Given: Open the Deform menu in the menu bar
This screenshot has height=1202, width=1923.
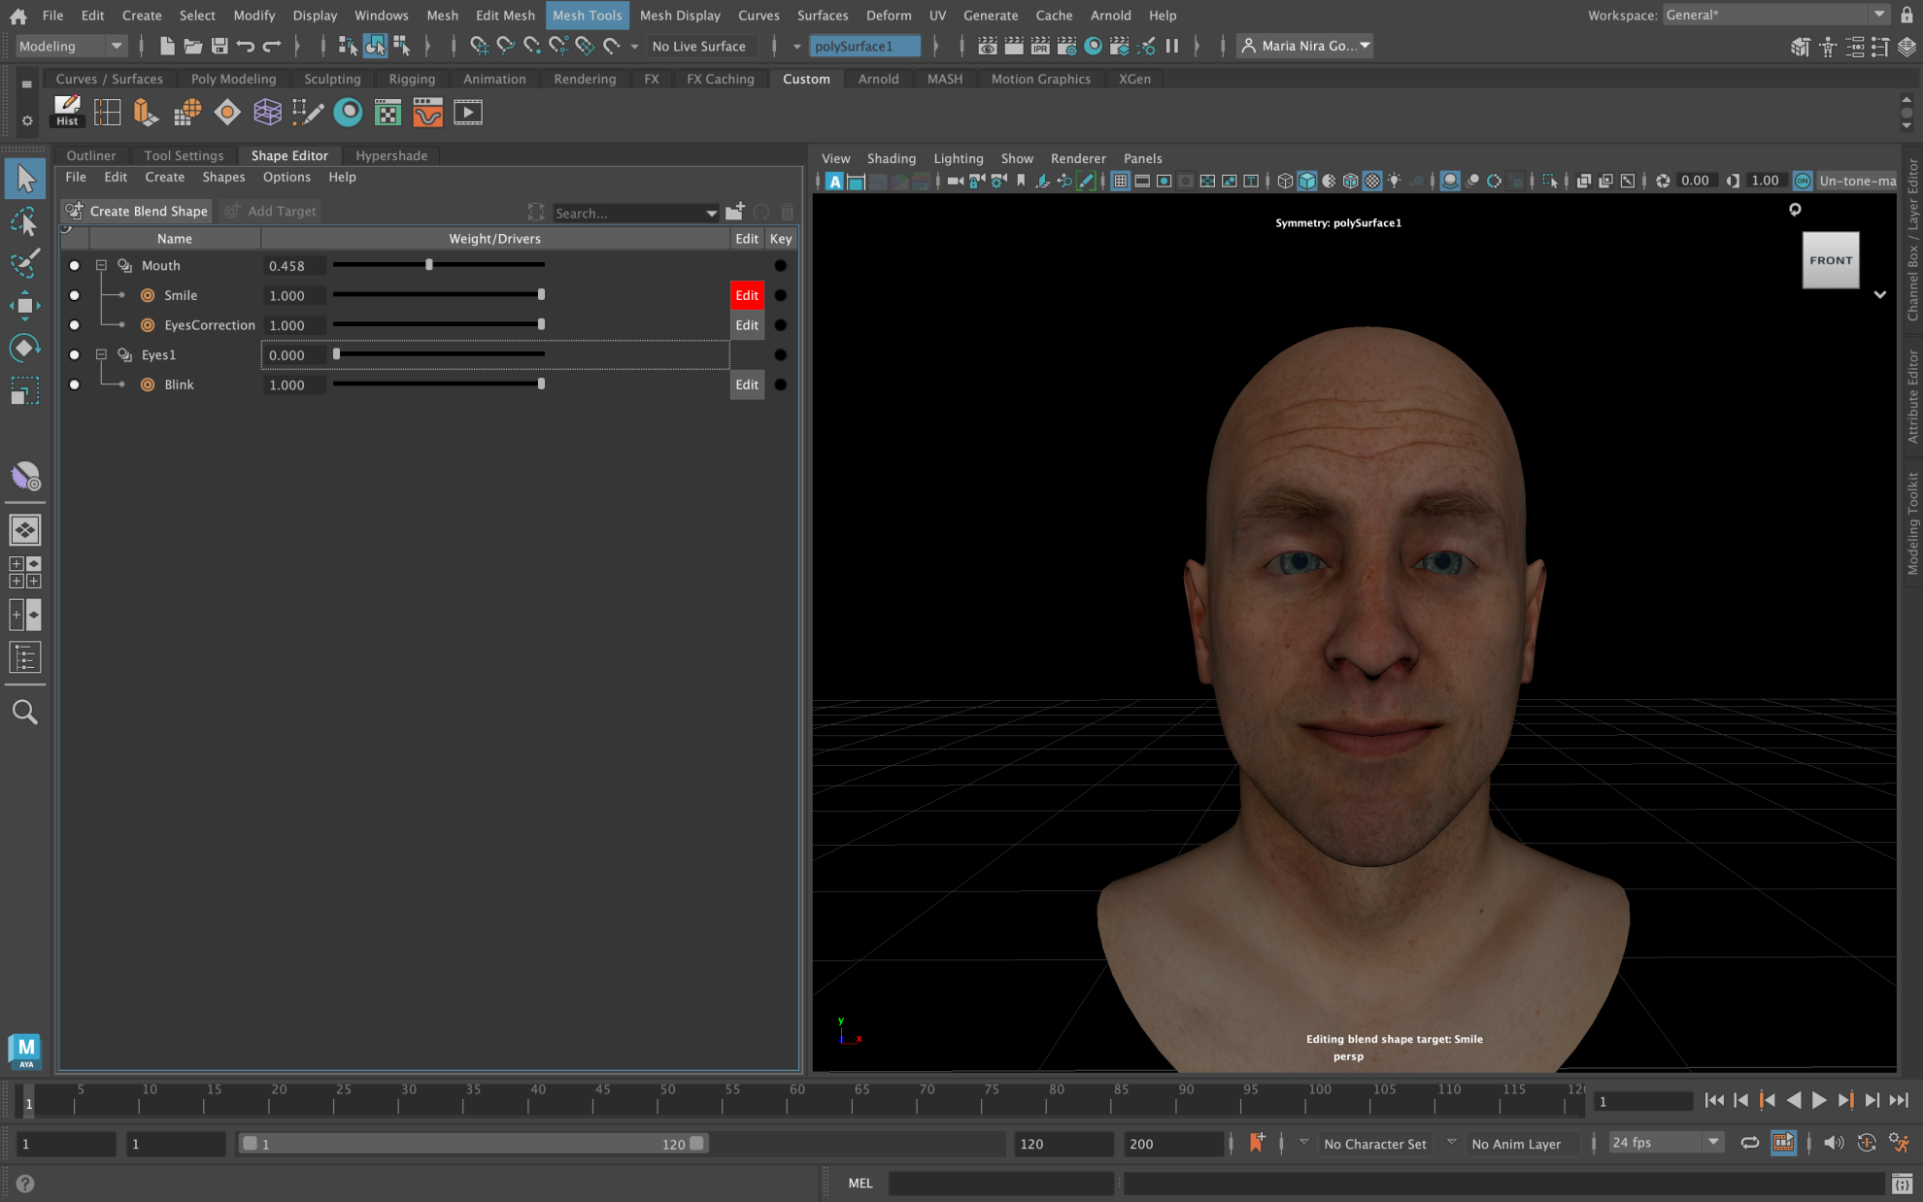Looking at the screenshot, I should [889, 15].
